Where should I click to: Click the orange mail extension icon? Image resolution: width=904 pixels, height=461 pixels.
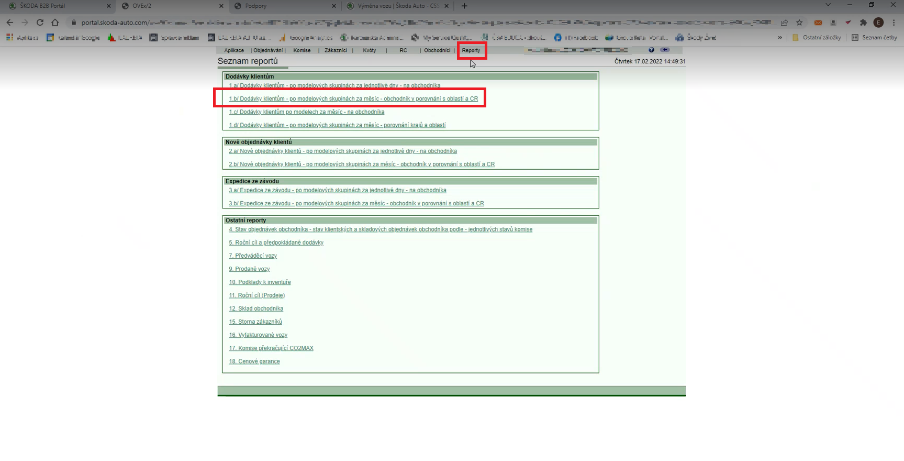tap(818, 23)
